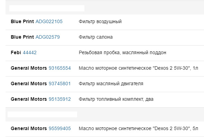Open General Motors part 93165554
This screenshot has height=137, width=204.
(x=60, y=68)
